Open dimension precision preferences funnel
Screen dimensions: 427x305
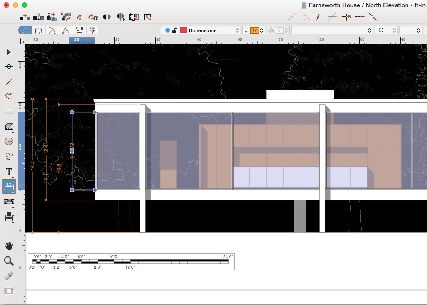pyautogui.click(x=92, y=30)
